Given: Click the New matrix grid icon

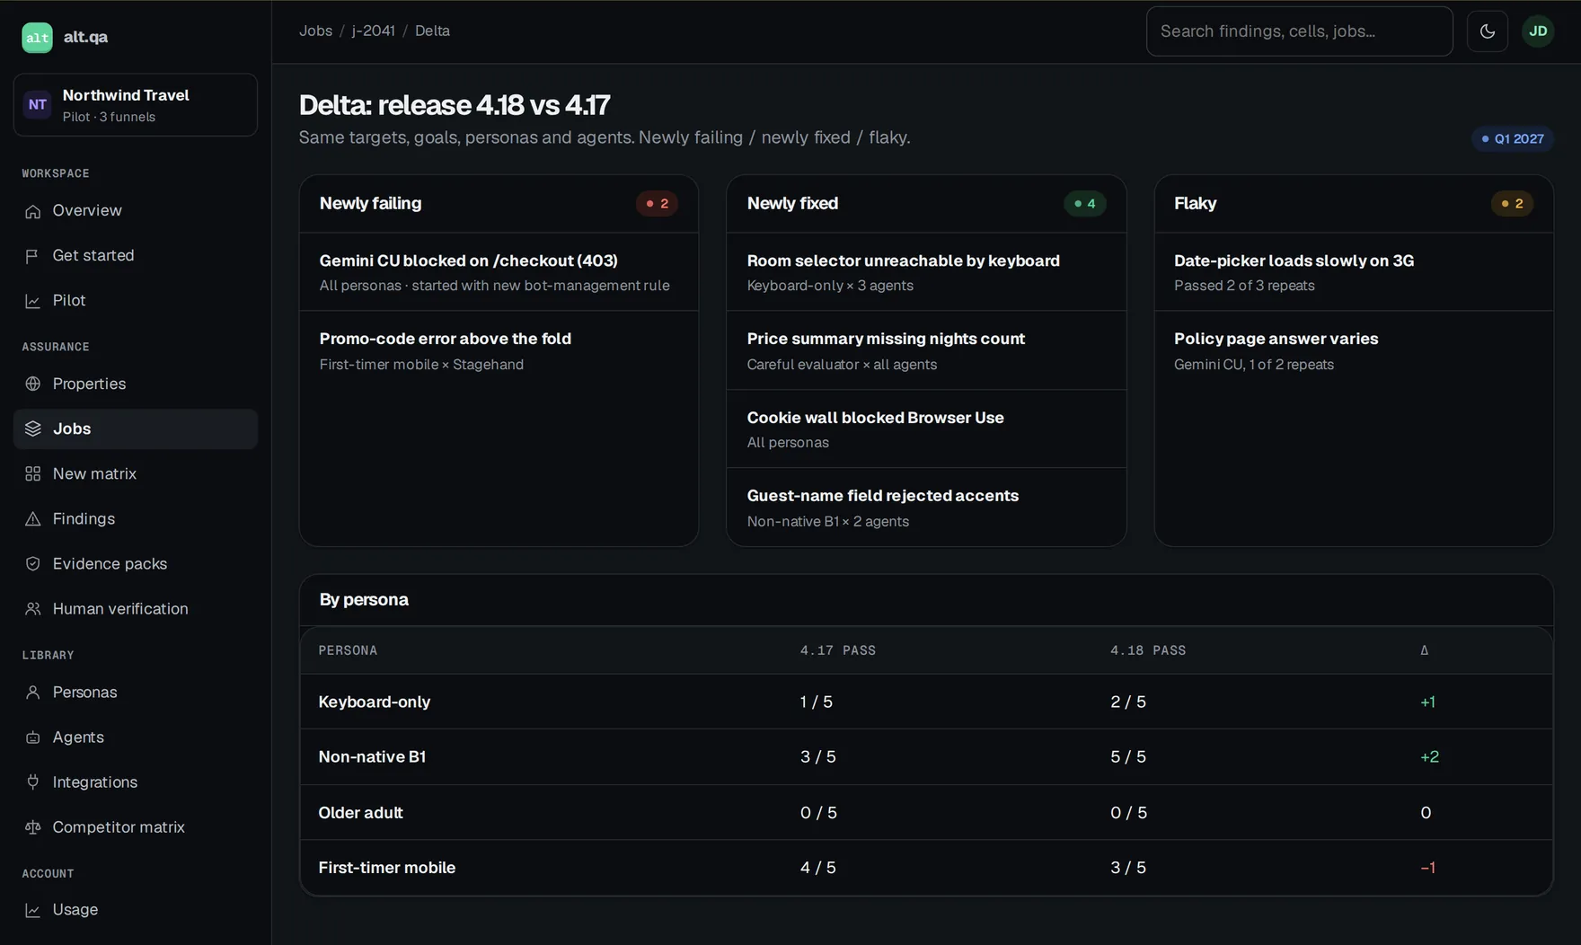Looking at the screenshot, I should 33,473.
